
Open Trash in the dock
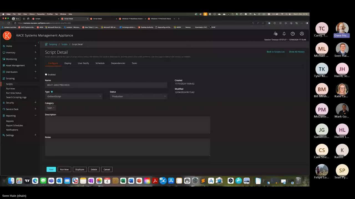[298, 181]
